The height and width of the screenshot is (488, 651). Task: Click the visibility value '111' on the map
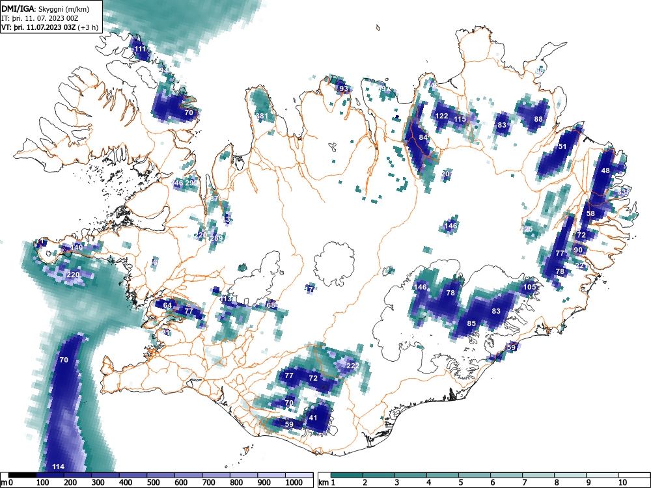click(141, 49)
